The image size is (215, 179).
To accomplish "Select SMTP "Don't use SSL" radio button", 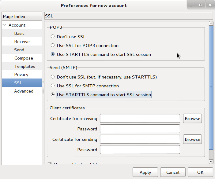I will pyautogui.click(x=53, y=77).
